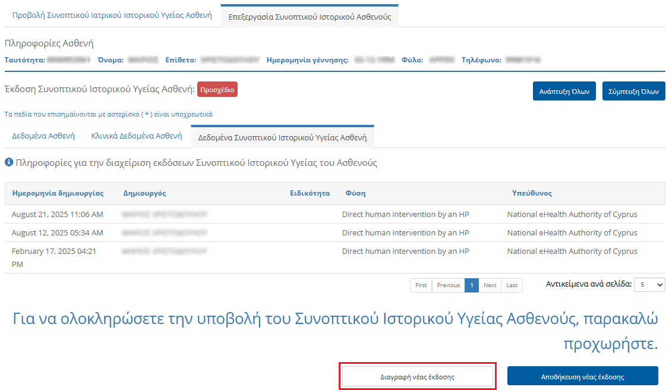Go to Κλινικά Δεδομένα Ασθενή tab
This screenshot has width=669, height=390.
(137, 136)
